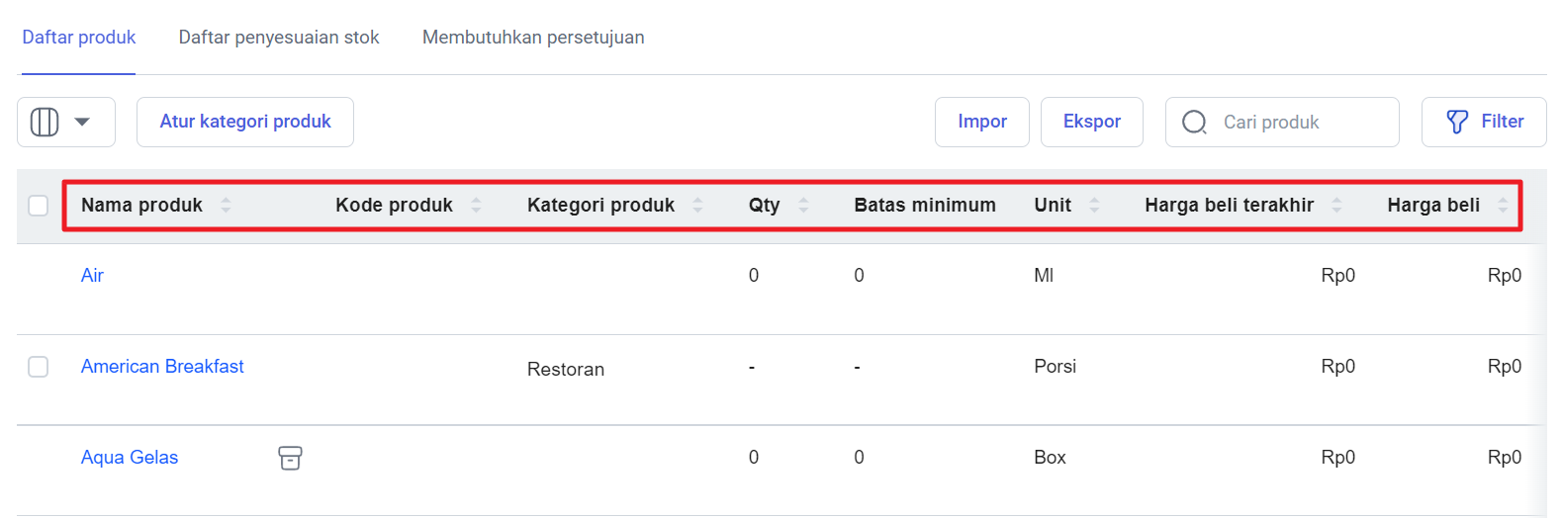Click the Ekspor button
1562x518 pixels.
coord(1092,122)
